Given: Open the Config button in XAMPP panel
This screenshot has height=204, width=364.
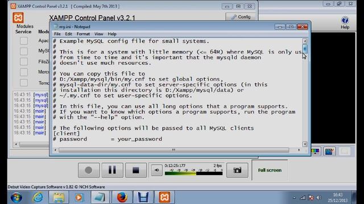Looking at the screenshot, I should 241,17.
